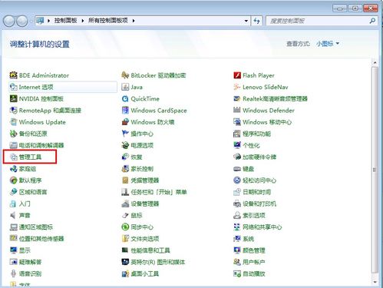Open 通知区域图标
383x288 pixels.
[x=31, y=227]
